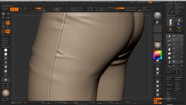Activate the Draw mode button

pyautogui.click(x=16, y=9)
